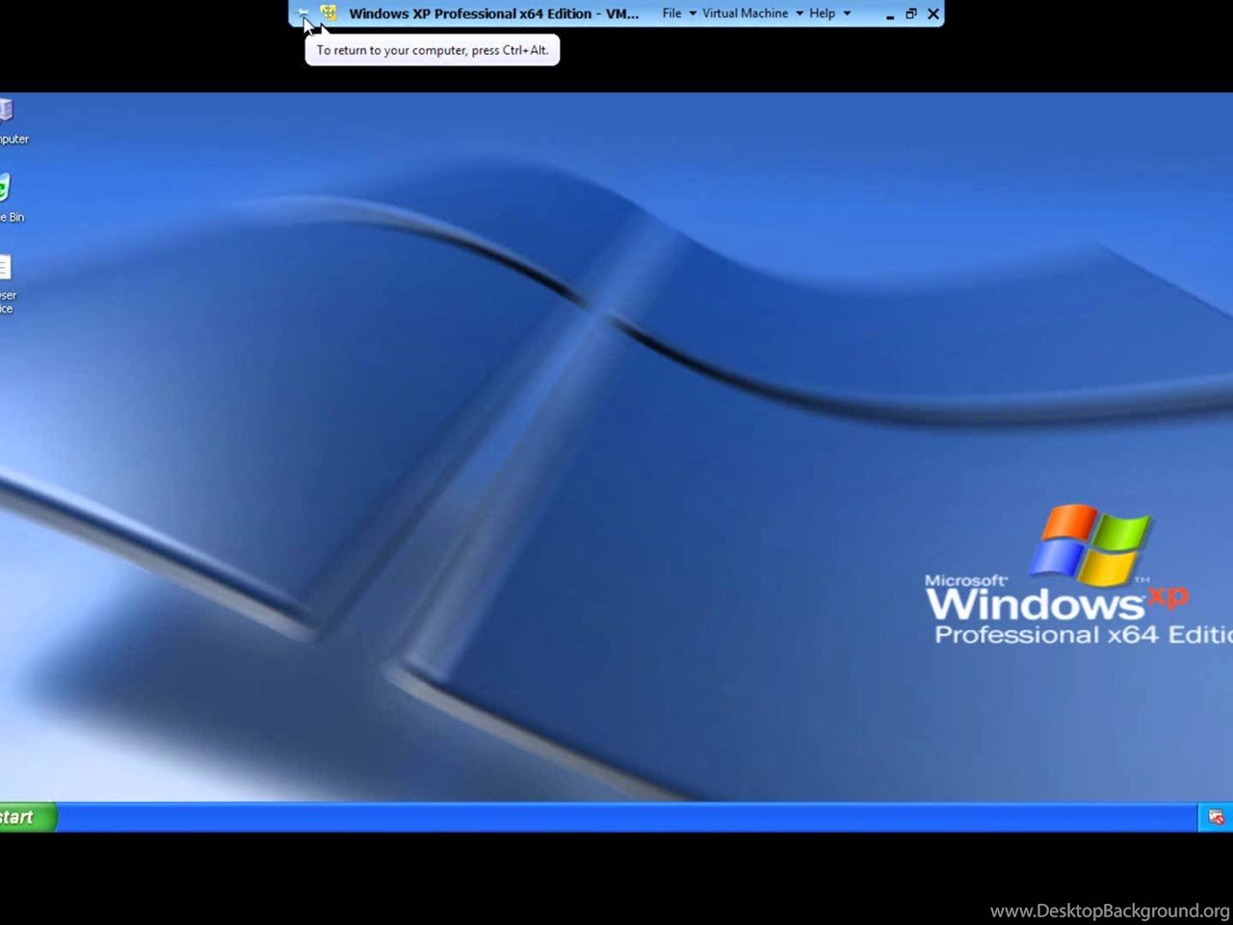
Task: Open the Windows XP Start menu
Action: coord(27,817)
